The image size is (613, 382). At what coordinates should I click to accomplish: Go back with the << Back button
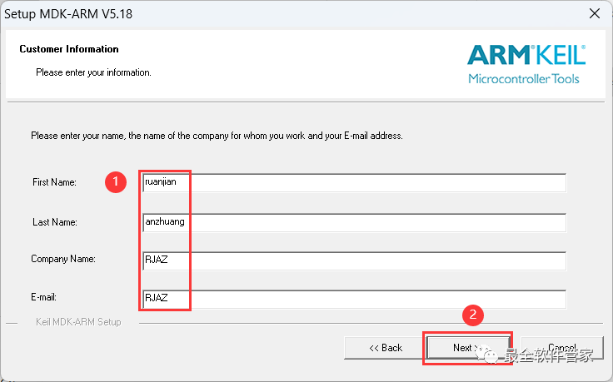(x=386, y=348)
